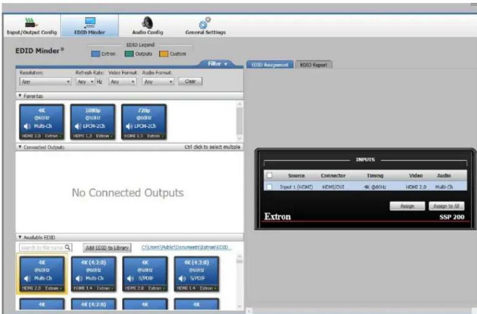Collapse the Favorites section
This screenshot has height=314, width=477.
20,96
